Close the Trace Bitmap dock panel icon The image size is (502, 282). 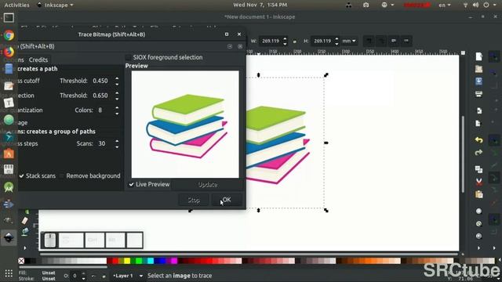pos(240,46)
